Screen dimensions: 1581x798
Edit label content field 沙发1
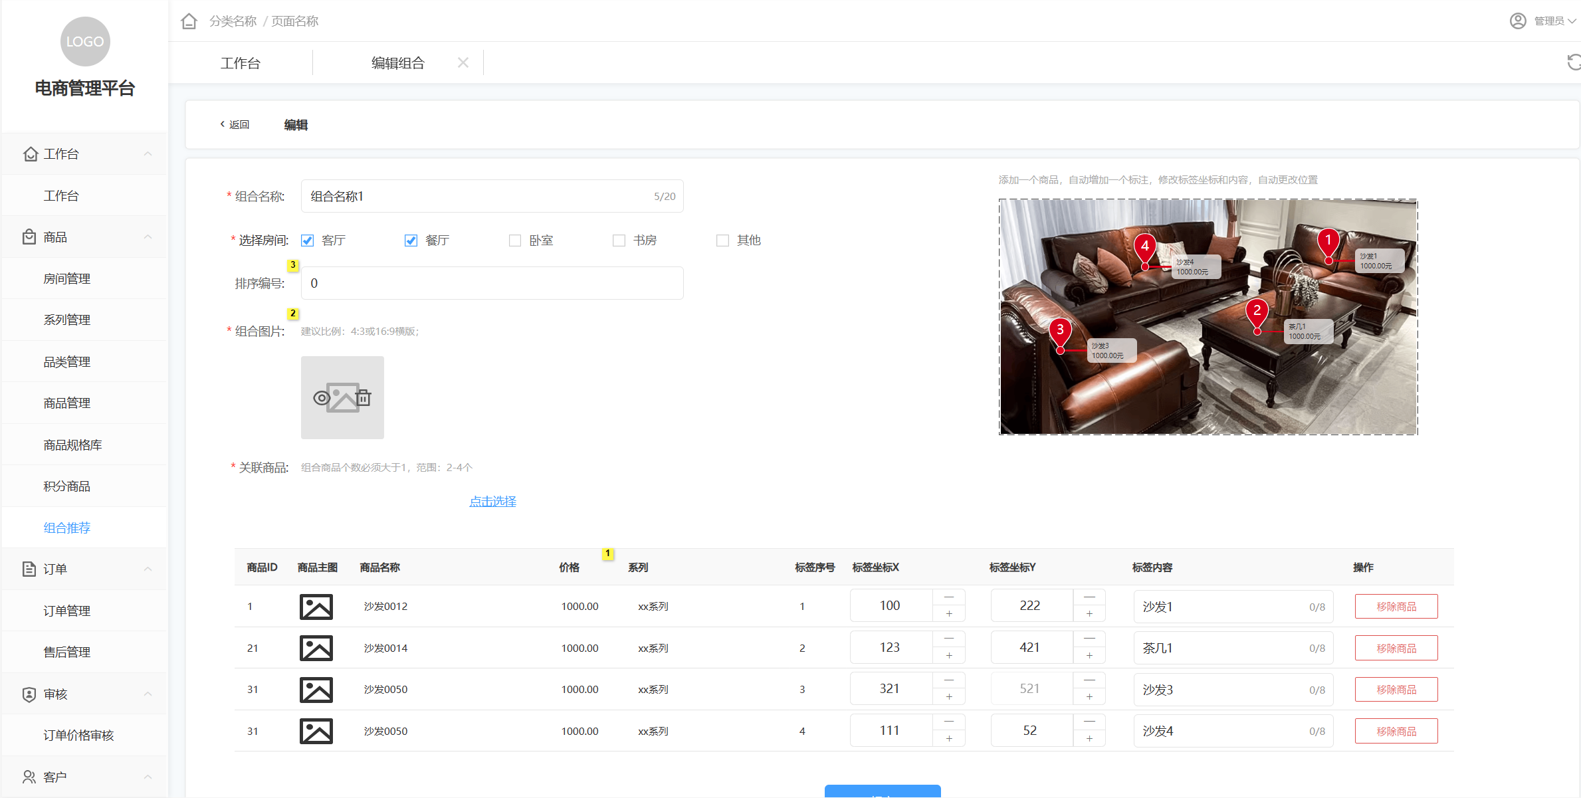[1233, 607]
